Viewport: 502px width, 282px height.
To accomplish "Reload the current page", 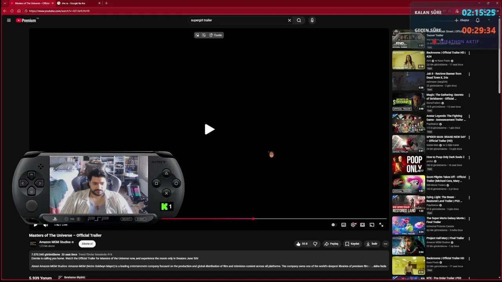I will (12, 11).
